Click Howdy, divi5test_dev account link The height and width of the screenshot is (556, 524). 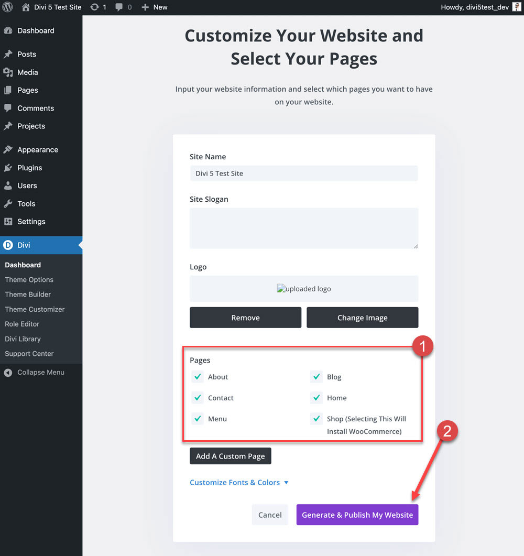point(475,7)
